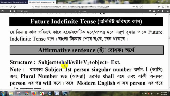The height and width of the screenshot is (96, 170).
Task: Click the Future Indefinite Tense heading
Action: (86, 21)
